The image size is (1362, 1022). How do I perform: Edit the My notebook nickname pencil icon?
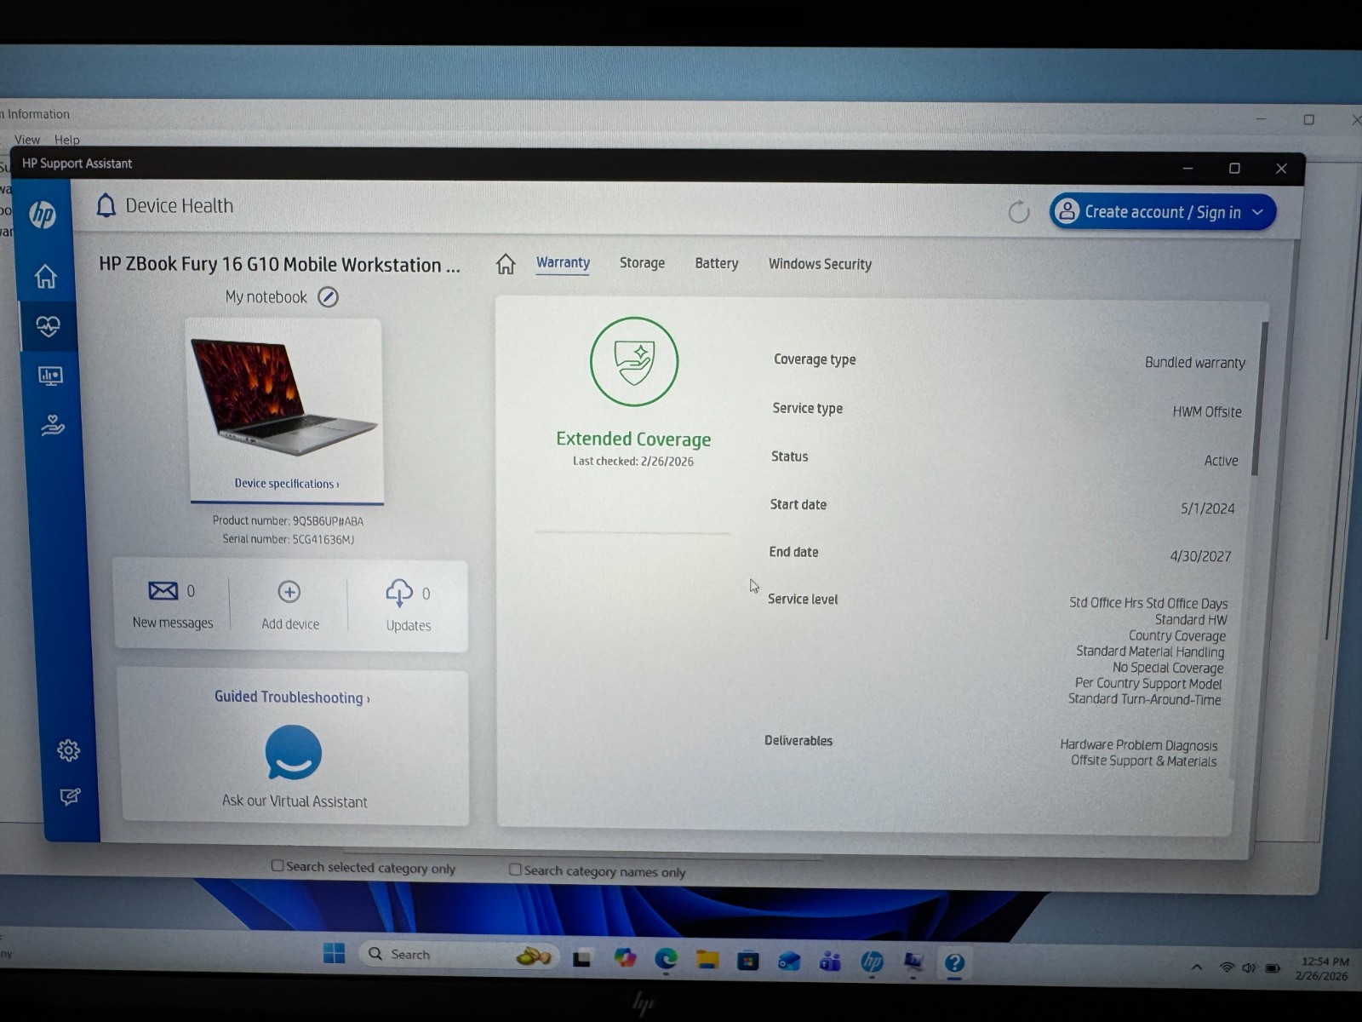coord(328,296)
